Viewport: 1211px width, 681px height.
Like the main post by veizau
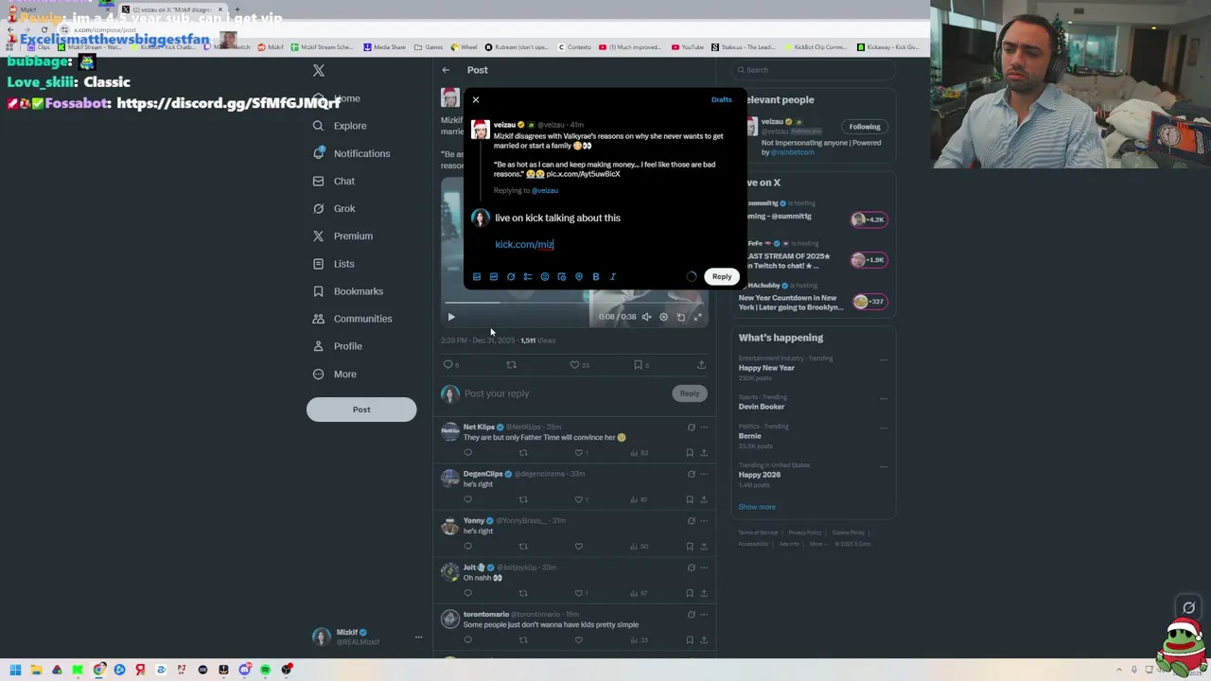(x=574, y=365)
